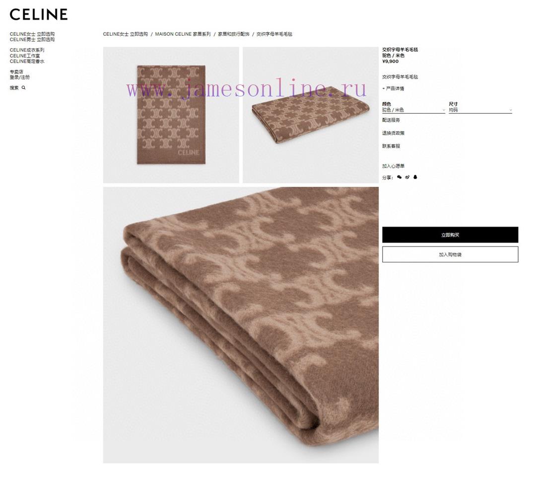This screenshot has height=489, width=536.
Task: Open the 尺寸 size dropdown
Action: [x=480, y=110]
